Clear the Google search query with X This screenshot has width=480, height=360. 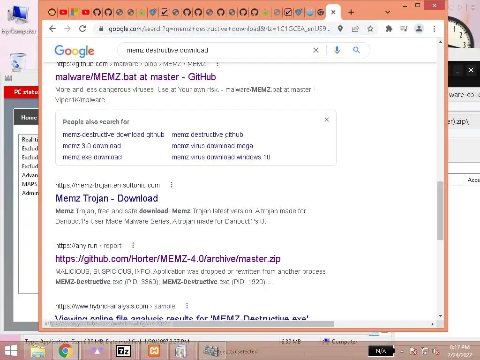coord(316,50)
